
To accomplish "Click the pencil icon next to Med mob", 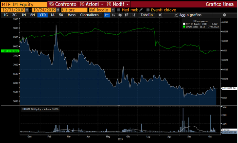I will 141,10.
